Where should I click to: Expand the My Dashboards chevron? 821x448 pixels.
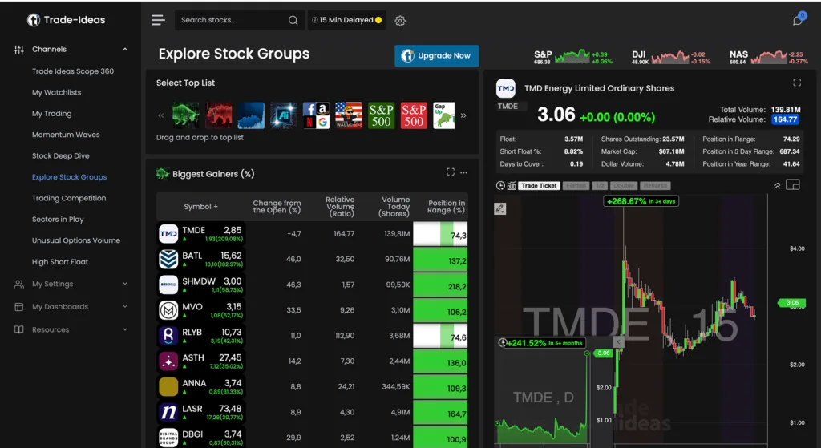124,307
